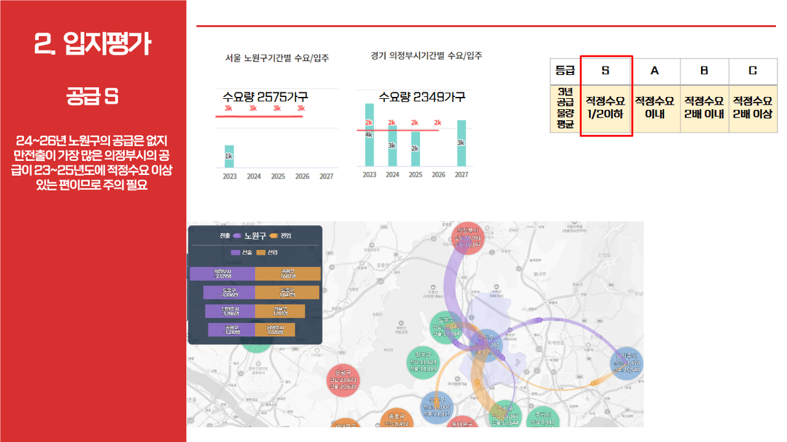The height and width of the screenshot is (442, 787).
Task: Select the blue 남양주시 bubble on the map
Action: point(626,362)
